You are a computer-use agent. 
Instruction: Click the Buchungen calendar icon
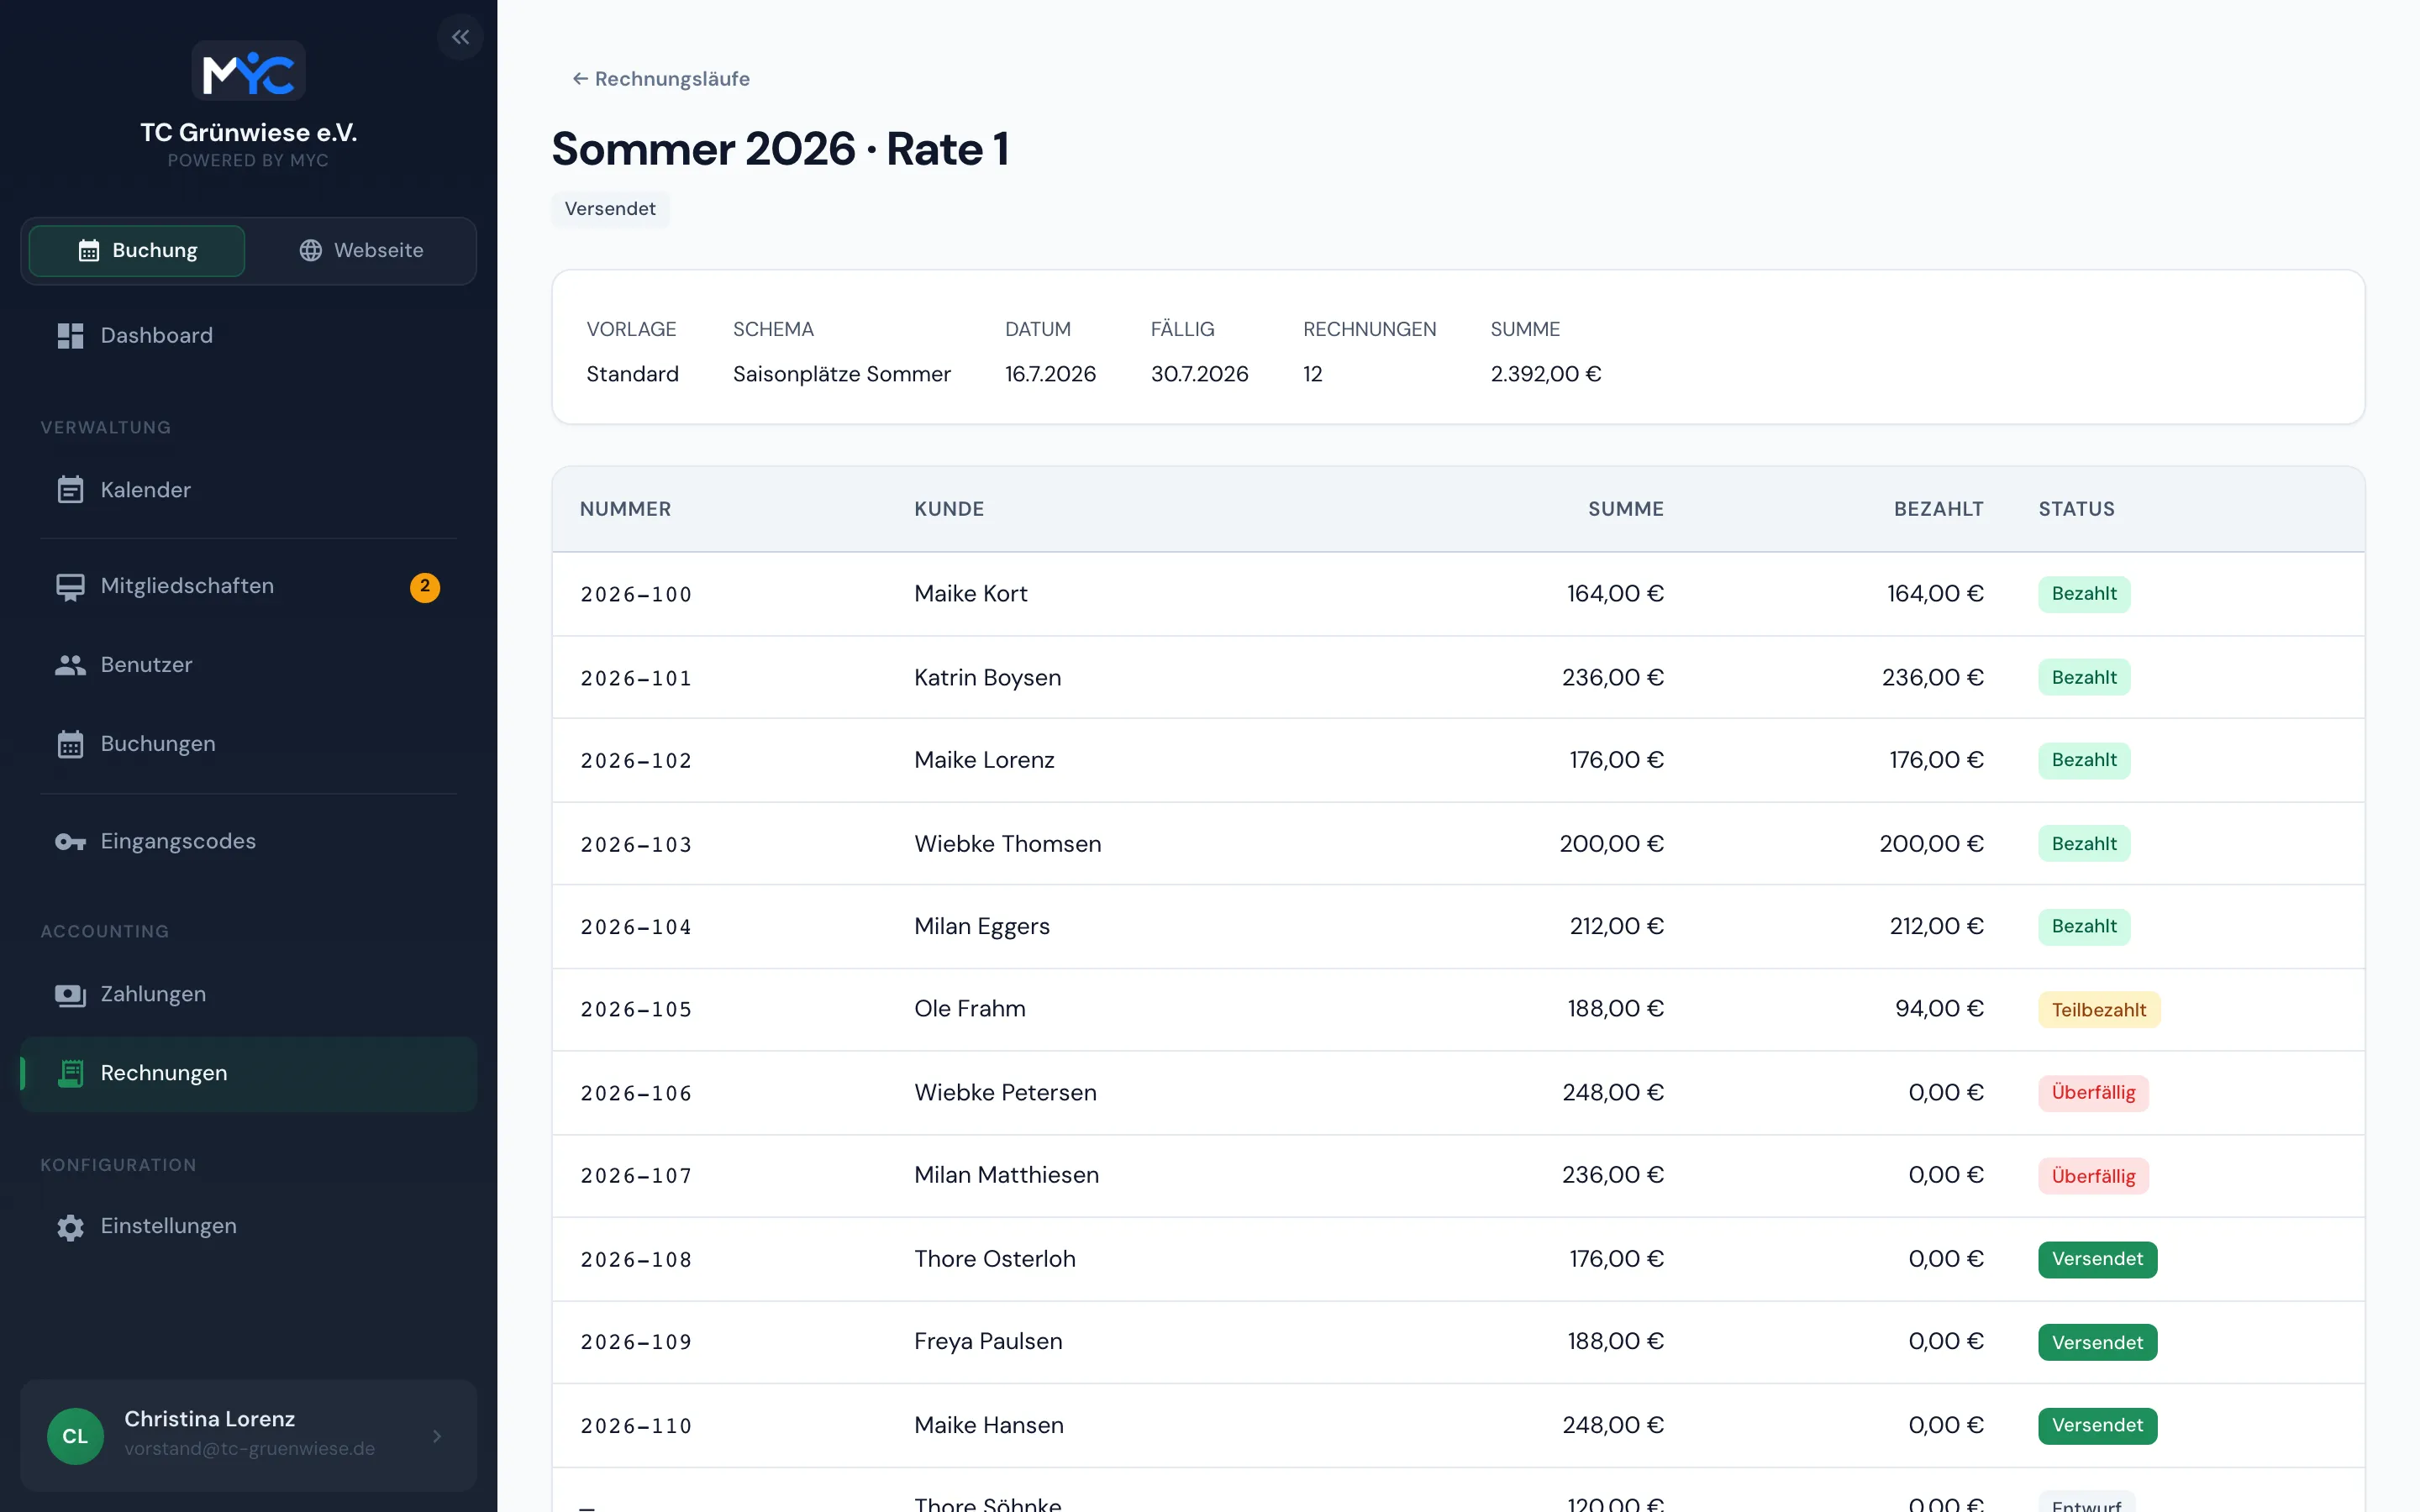coord(70,744)
